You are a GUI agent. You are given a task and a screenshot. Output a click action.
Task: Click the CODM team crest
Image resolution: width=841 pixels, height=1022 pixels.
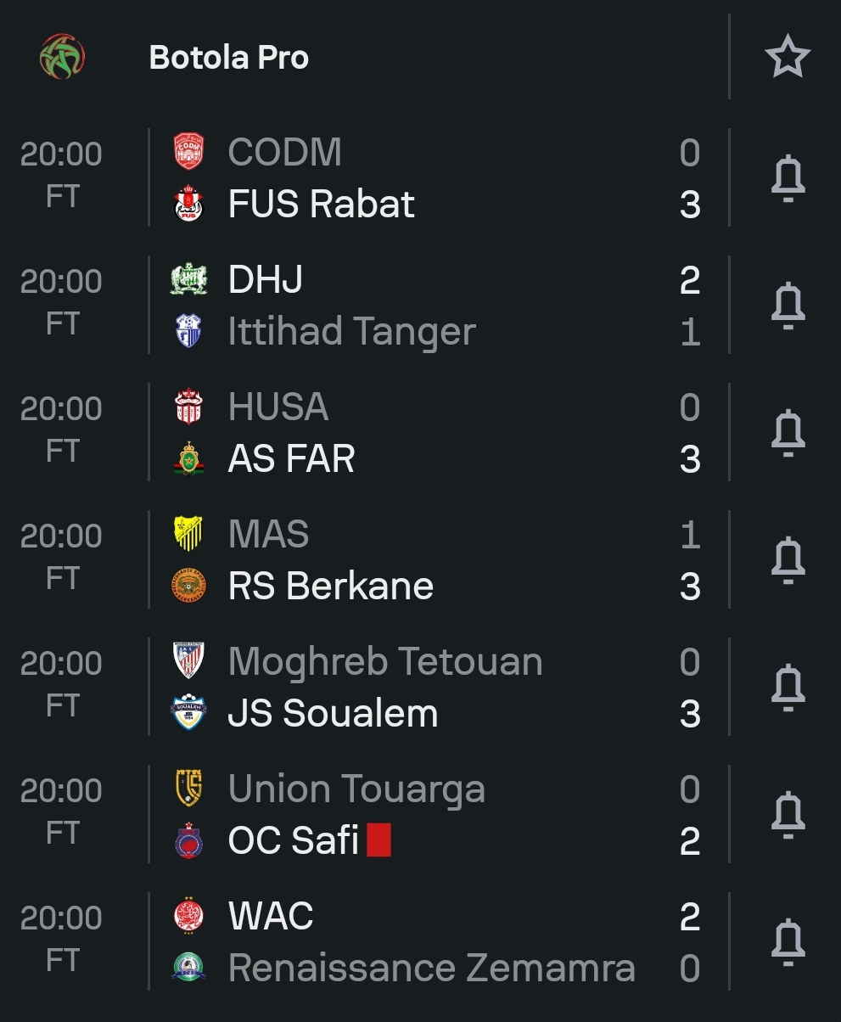(189, 153)
